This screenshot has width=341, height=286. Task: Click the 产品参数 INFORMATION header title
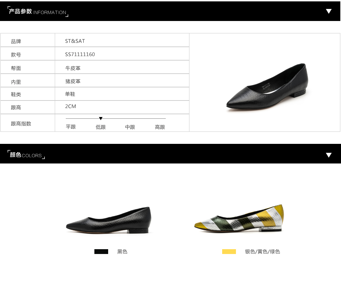[x=38, y=11]
